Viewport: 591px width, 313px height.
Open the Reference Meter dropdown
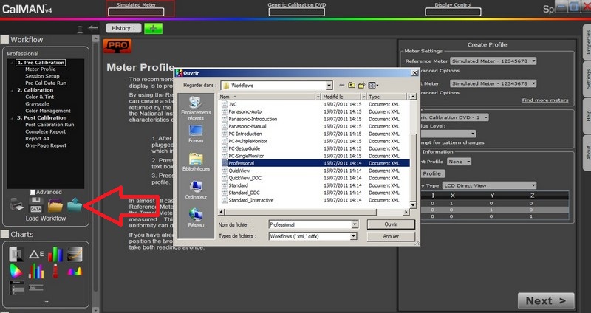coord(493,61)
